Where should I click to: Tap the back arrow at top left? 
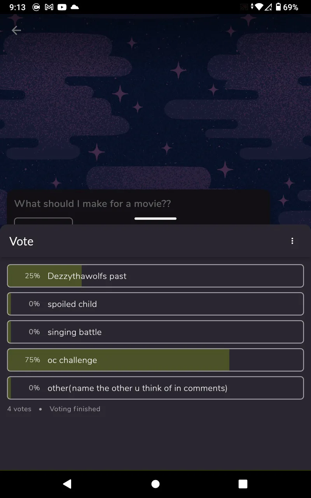pos(16,30)
